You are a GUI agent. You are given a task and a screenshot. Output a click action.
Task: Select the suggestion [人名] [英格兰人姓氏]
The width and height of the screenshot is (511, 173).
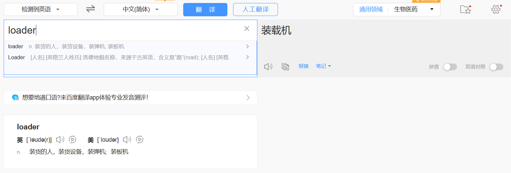[x=130, y=57]
